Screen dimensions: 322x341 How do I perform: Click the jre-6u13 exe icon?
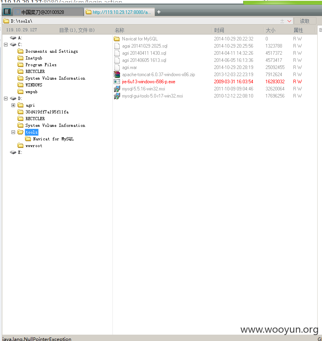pos(117,82)
